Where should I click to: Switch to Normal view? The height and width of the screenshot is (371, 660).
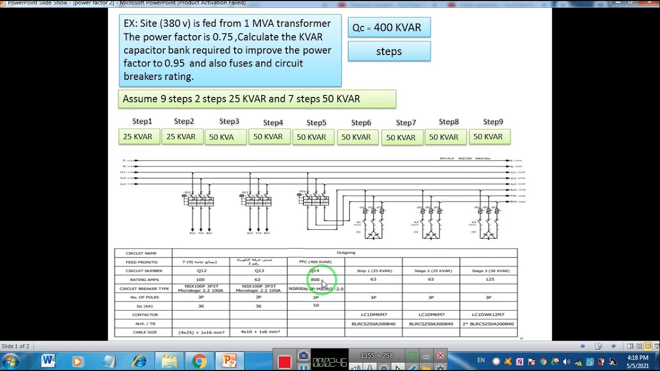pos(630,346)
